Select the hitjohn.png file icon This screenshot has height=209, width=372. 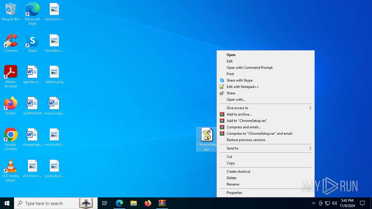54,75
